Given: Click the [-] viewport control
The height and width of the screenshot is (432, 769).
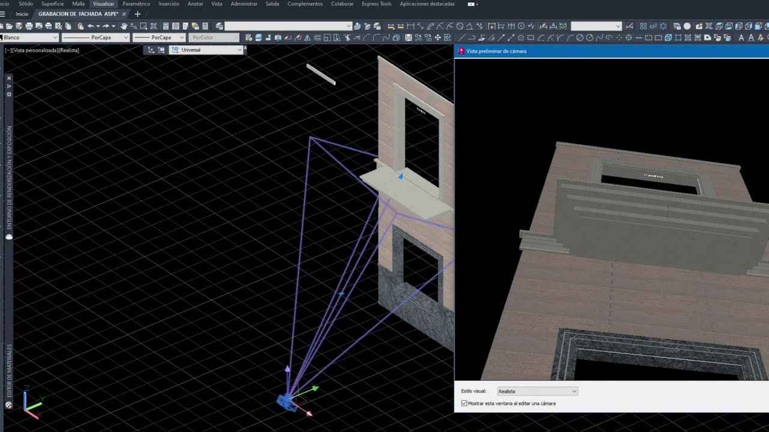Looking at the screenshot, I should pyautogui.click(x=8, y=50).
